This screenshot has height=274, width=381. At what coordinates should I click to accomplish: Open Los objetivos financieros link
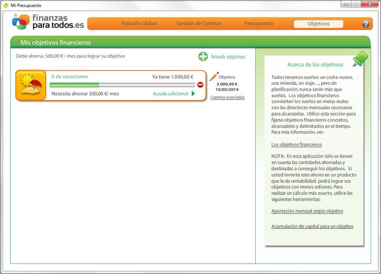coord(297,145)
